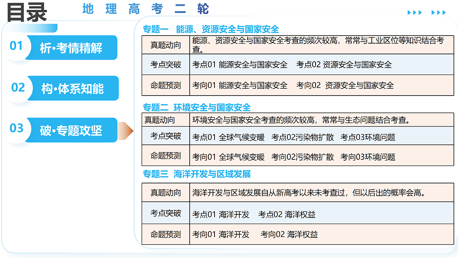Click 考向02 海洋权益
Image resolution: width=458 pixels, height=258 pixels.
pyautogui.click(x=289, y=234)
